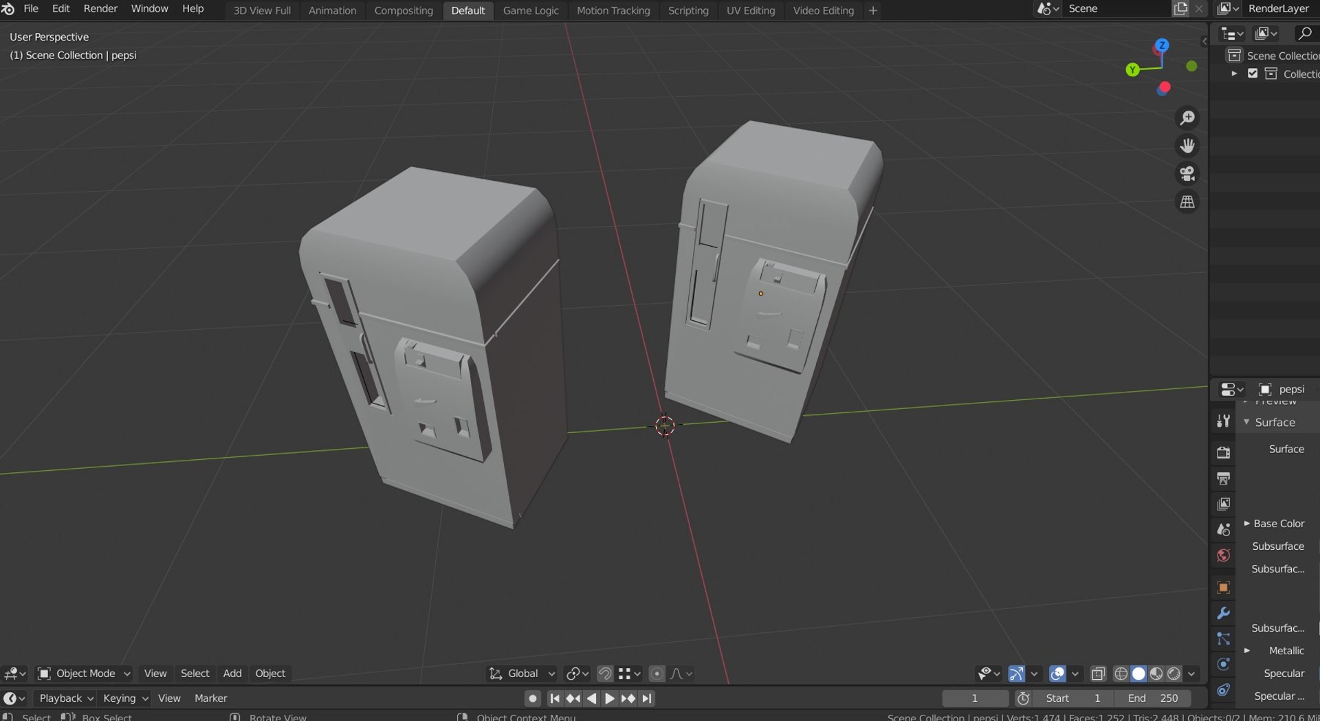Open the Modifiers properties tab

tap(1223, 613)
